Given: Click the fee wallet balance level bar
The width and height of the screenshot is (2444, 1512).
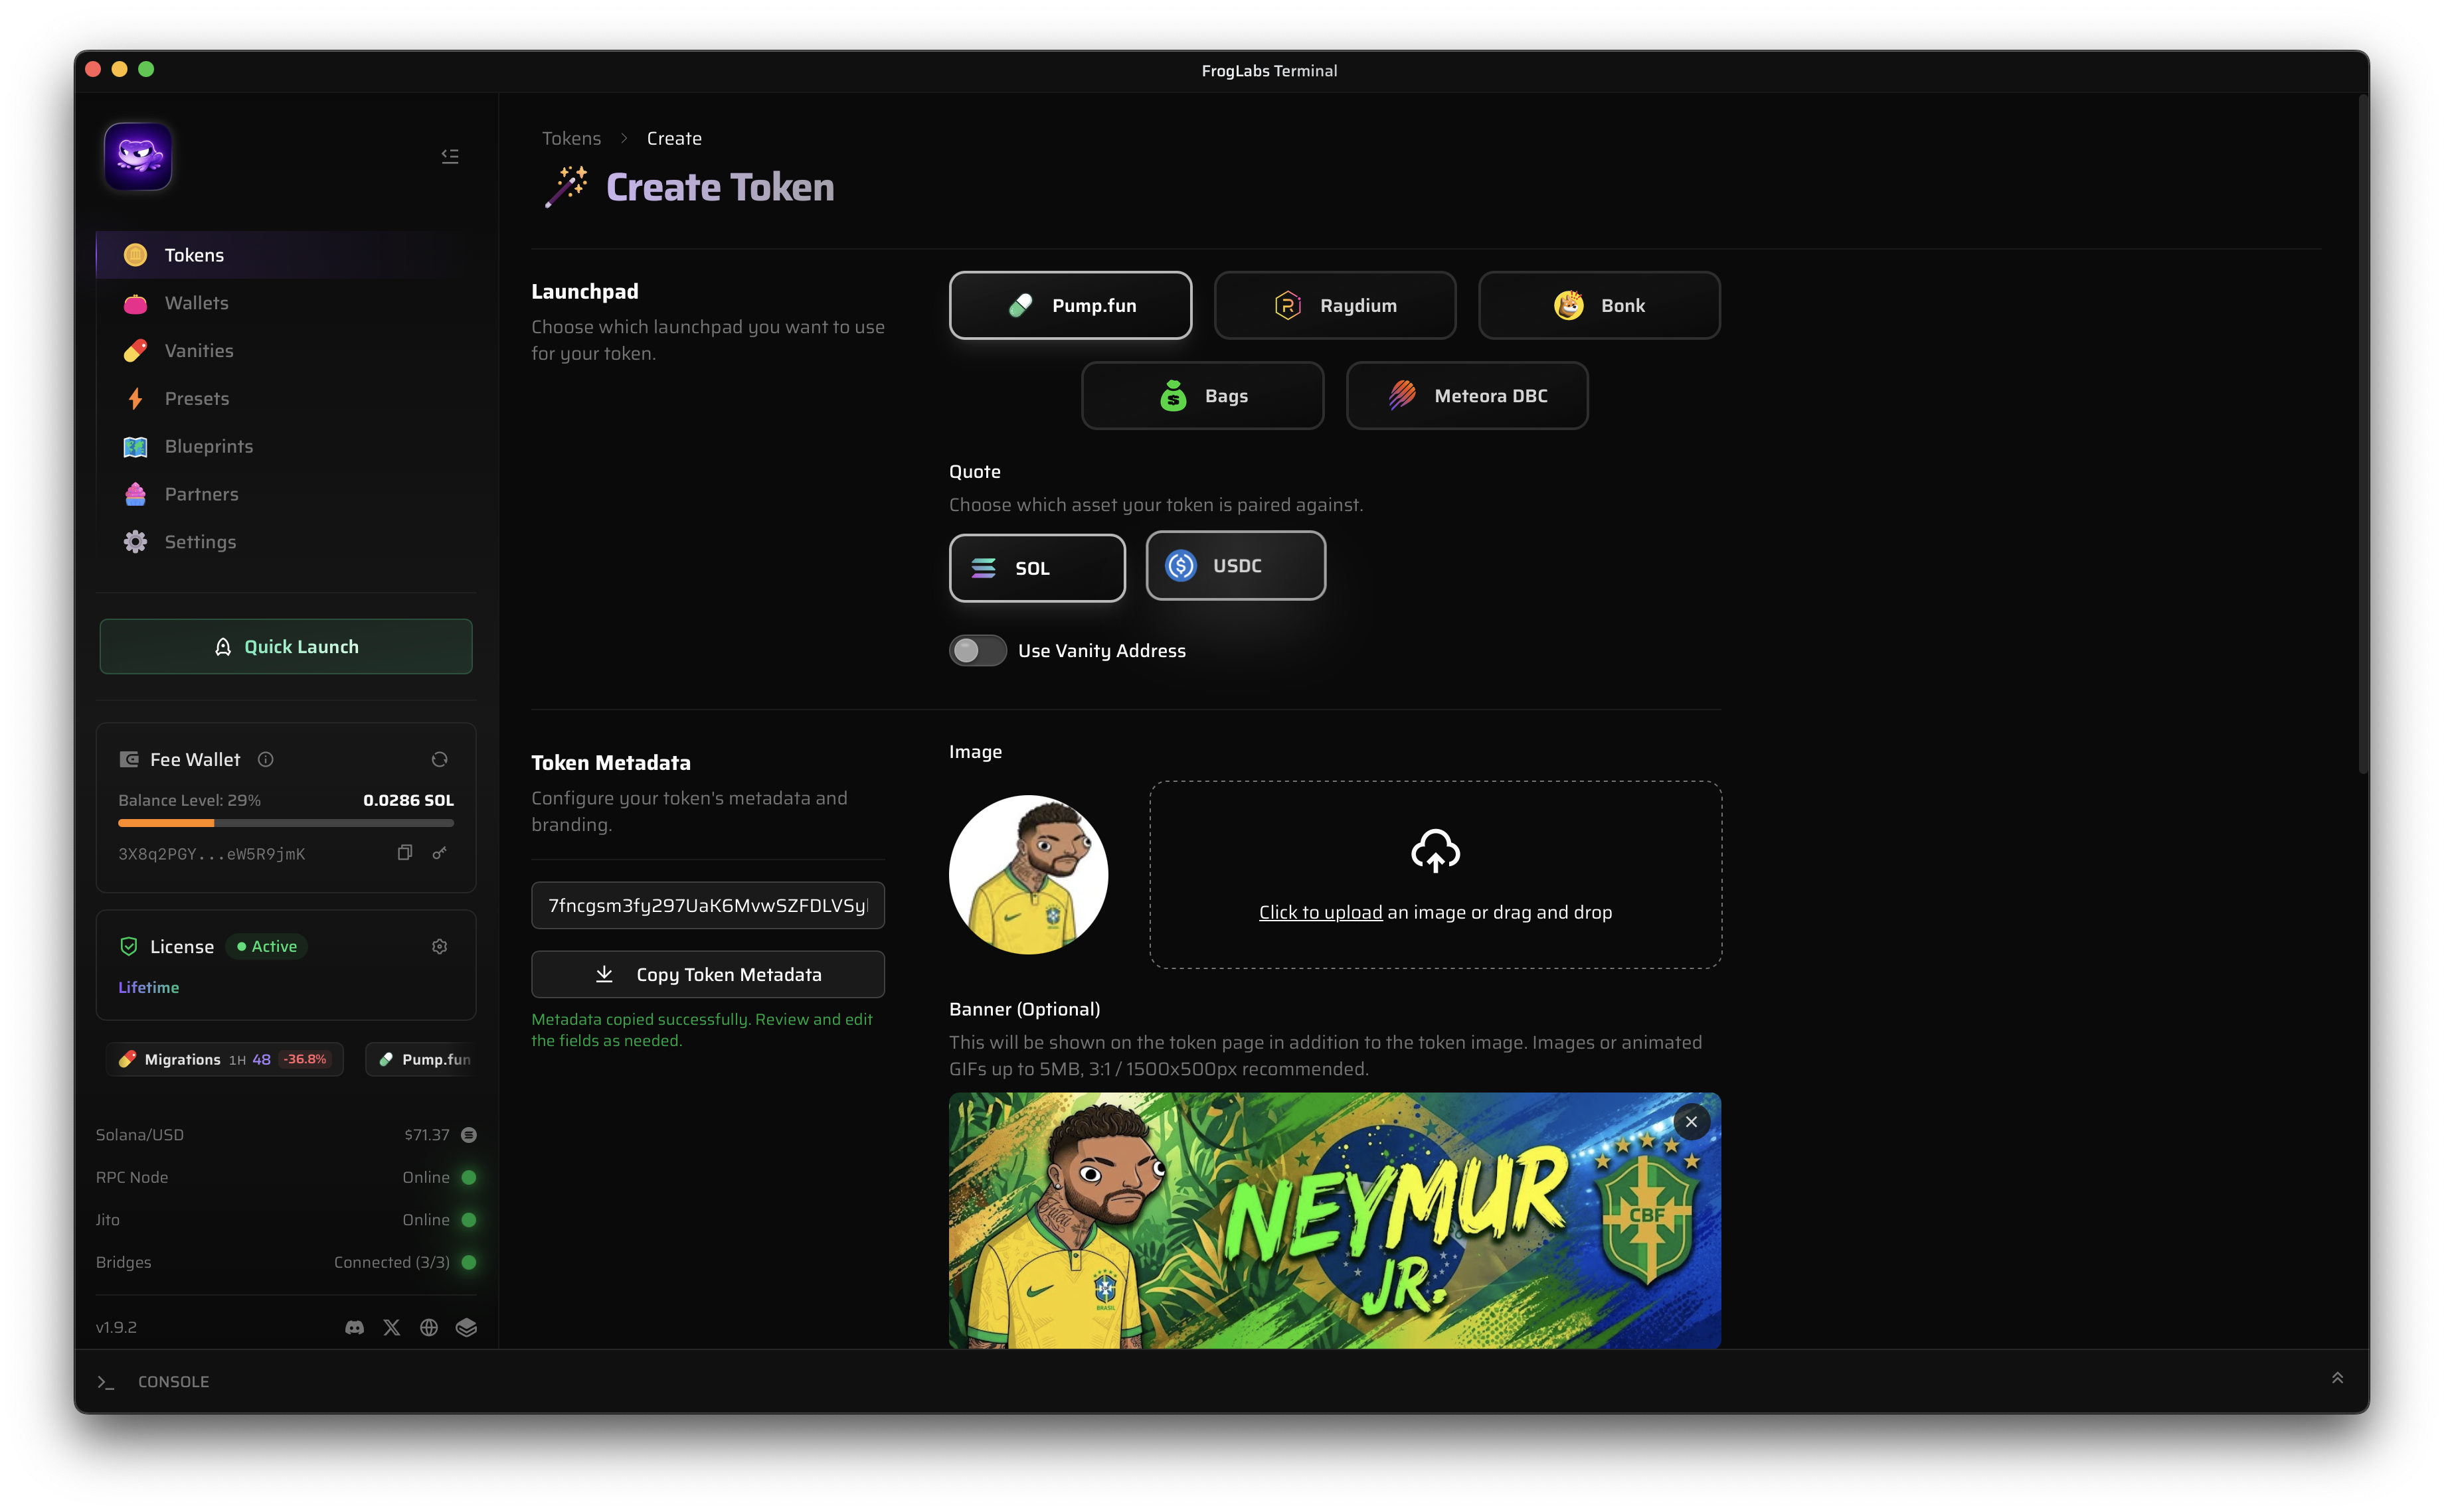Looking at the screenshot, I should [x=286, y=824].
